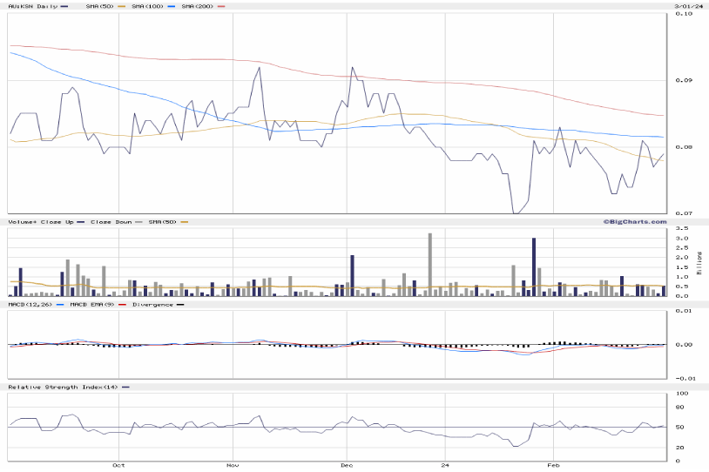Click the Feb label on time axis
Viewport: 709px width, 472px height.
(x=554, y=466)
